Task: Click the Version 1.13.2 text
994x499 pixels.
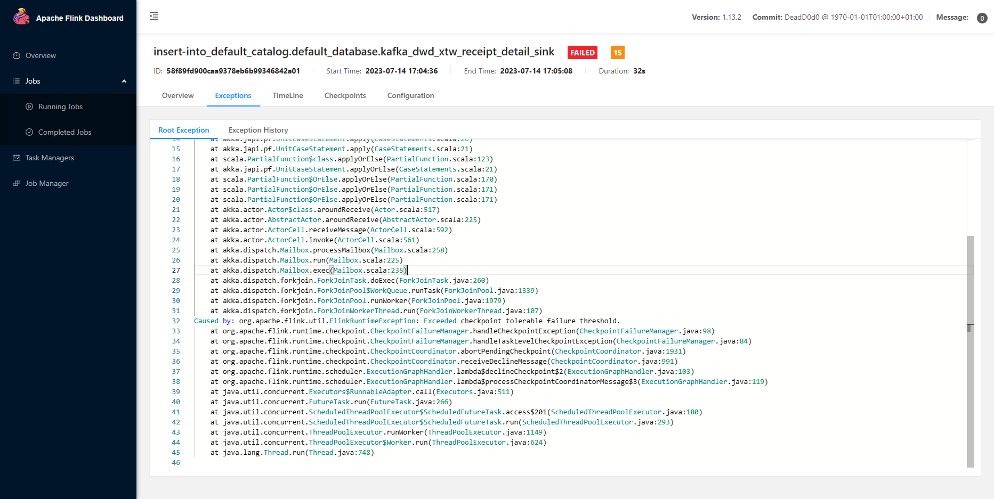Action: pos(716,17)
